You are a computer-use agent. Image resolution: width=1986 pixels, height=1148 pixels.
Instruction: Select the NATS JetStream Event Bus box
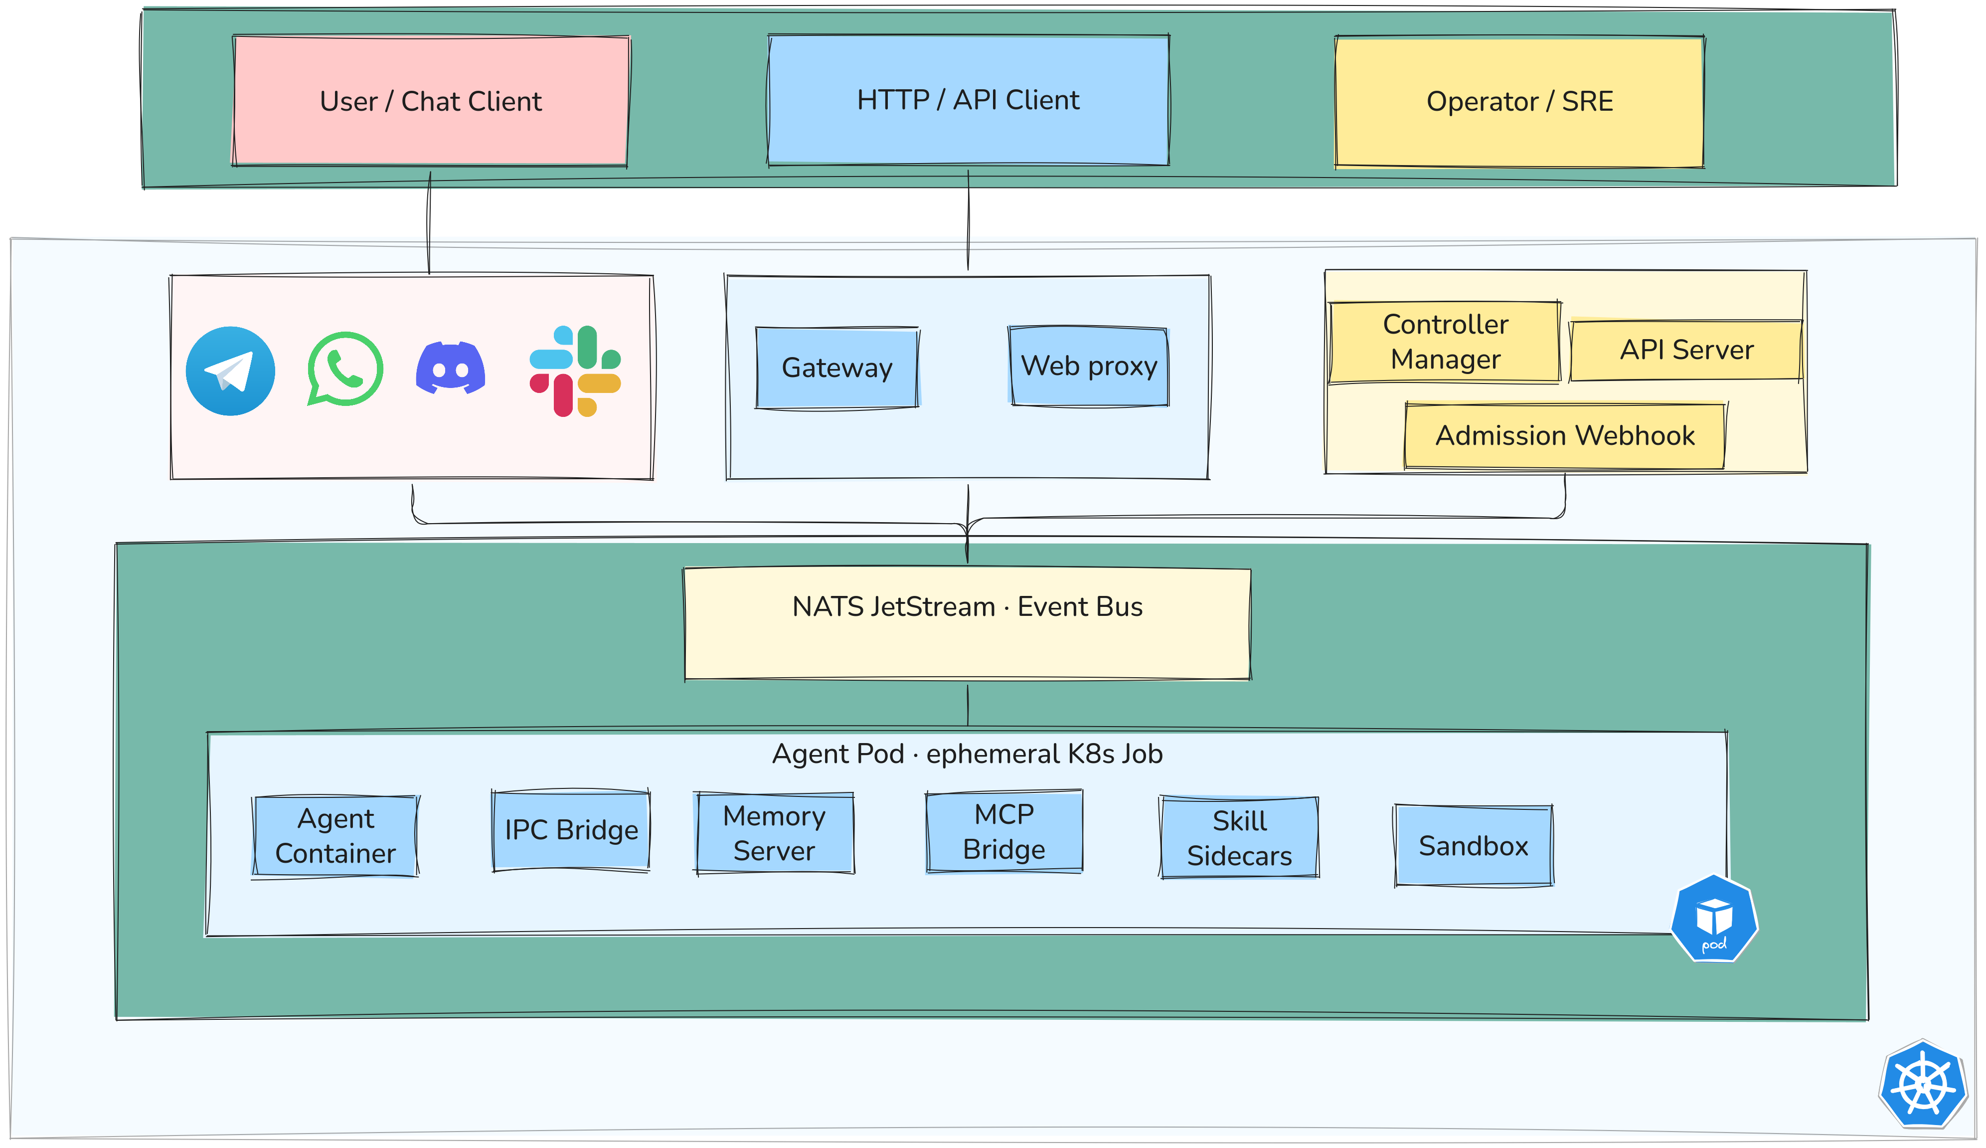(967, 623)
